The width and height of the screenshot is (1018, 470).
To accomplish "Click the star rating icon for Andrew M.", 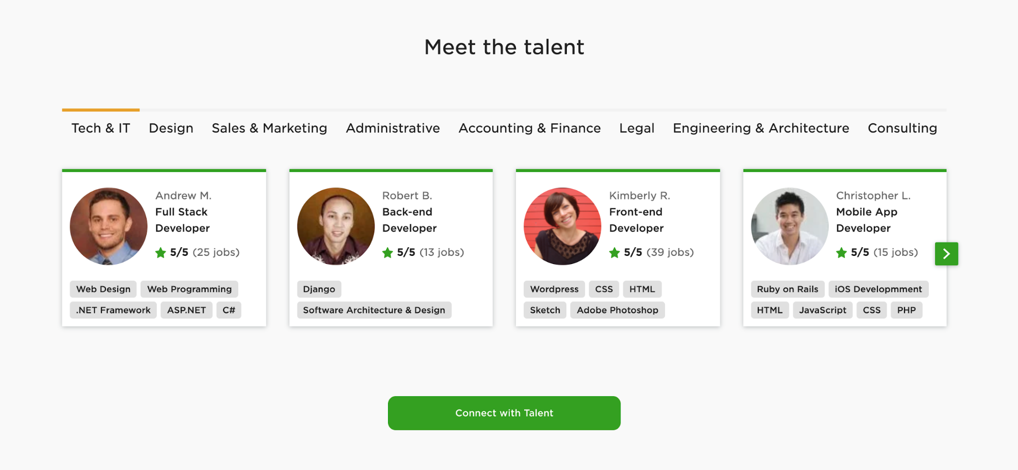I will (x=160, y=253).
